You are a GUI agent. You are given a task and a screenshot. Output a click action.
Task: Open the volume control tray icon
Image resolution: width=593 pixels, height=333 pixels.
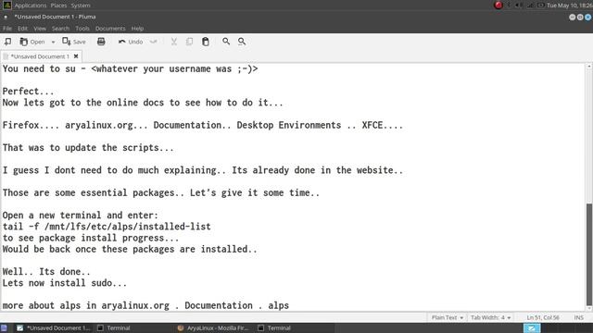point(520,6)
